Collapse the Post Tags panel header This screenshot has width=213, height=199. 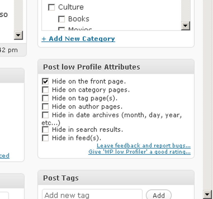pos(116,178)
